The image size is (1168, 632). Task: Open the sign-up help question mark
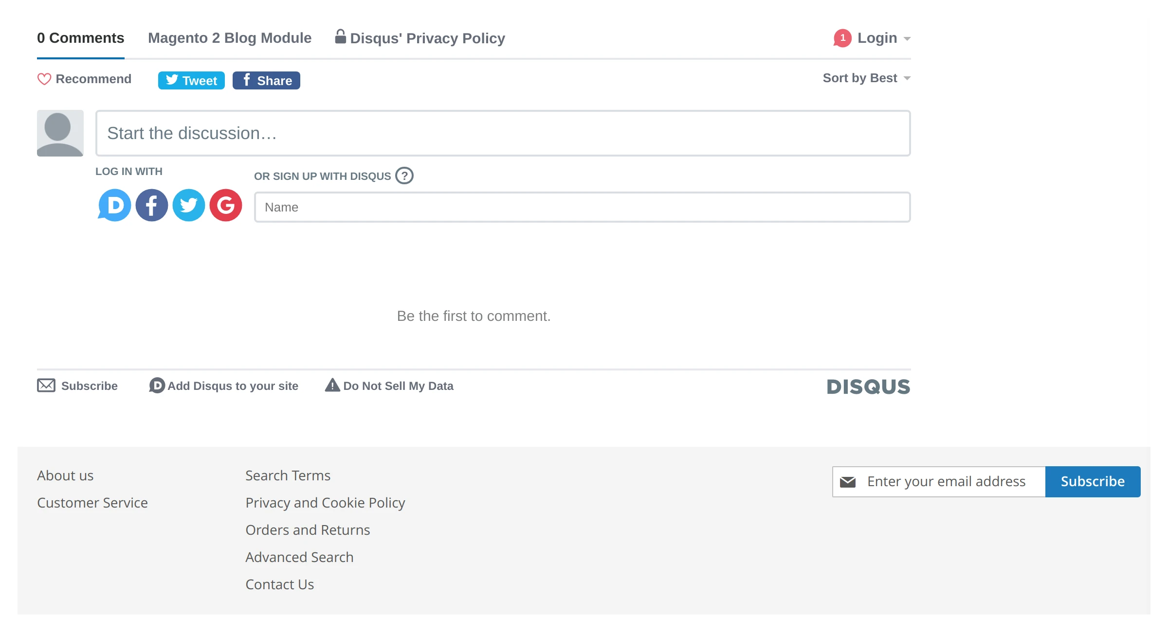point(404,176)
